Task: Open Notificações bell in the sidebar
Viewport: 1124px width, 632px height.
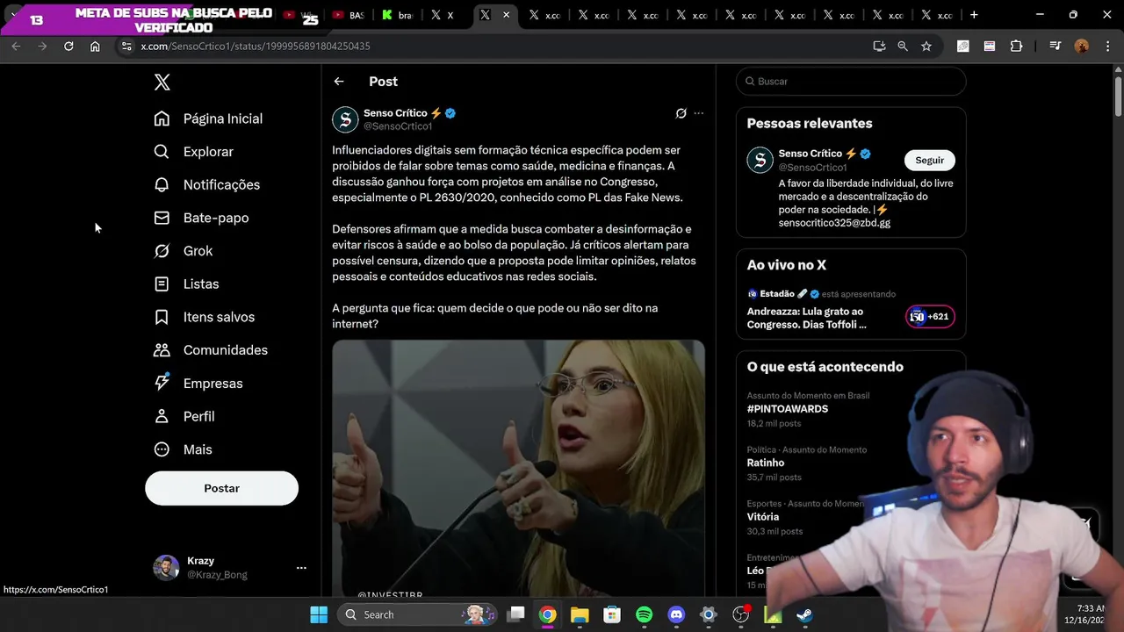Action: pyautogui.click(x=207, y=185)
